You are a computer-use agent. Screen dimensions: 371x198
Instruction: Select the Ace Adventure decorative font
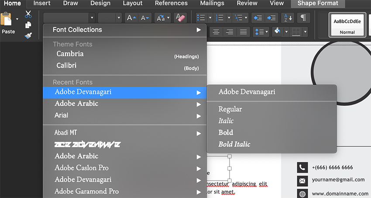pos(125,144)
